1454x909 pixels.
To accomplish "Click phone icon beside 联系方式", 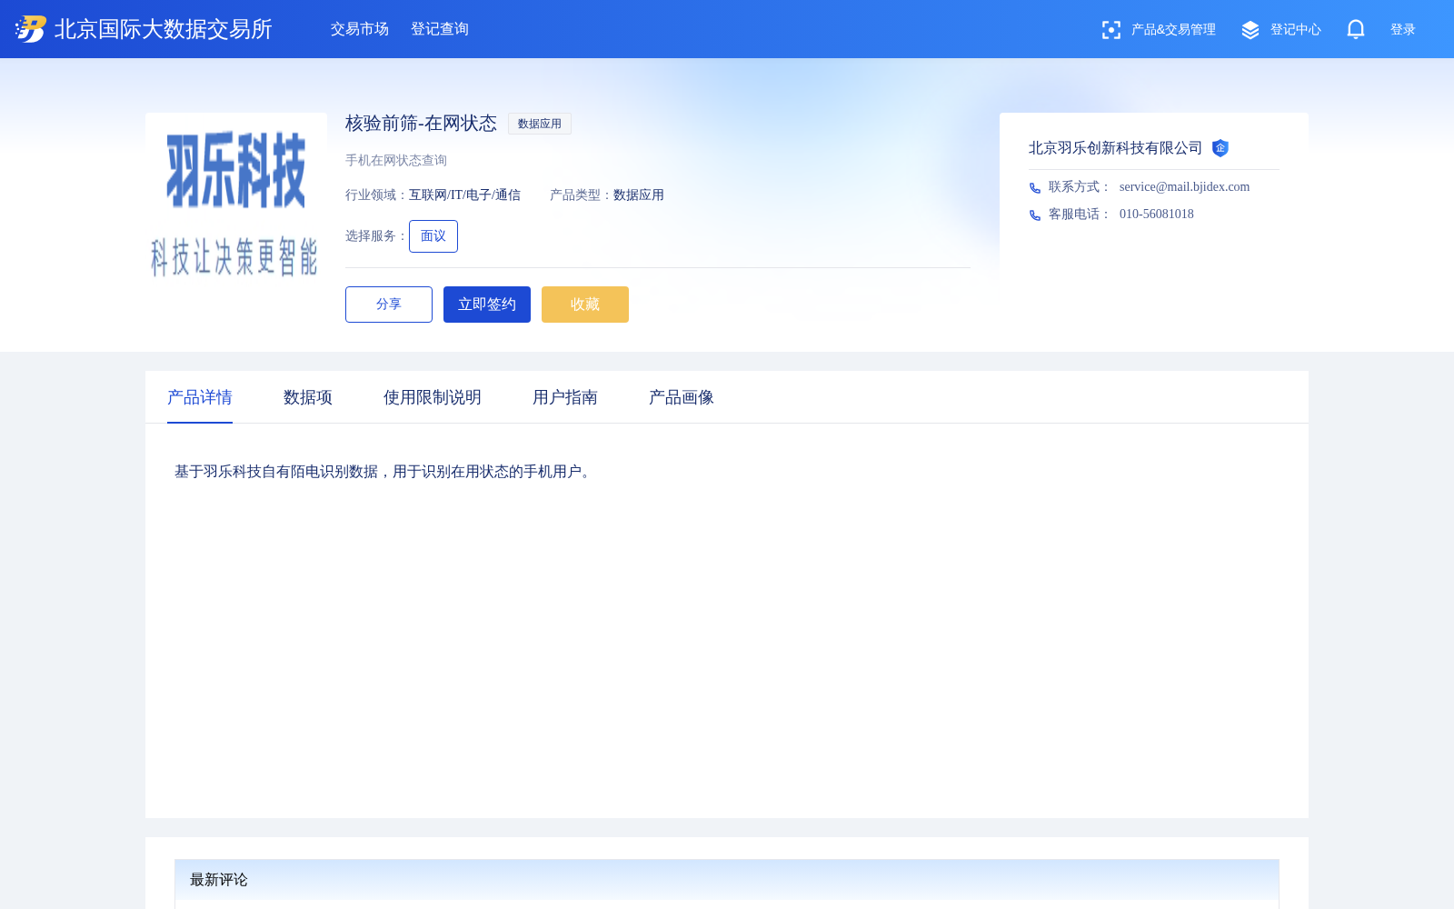I will point(1035,188).
